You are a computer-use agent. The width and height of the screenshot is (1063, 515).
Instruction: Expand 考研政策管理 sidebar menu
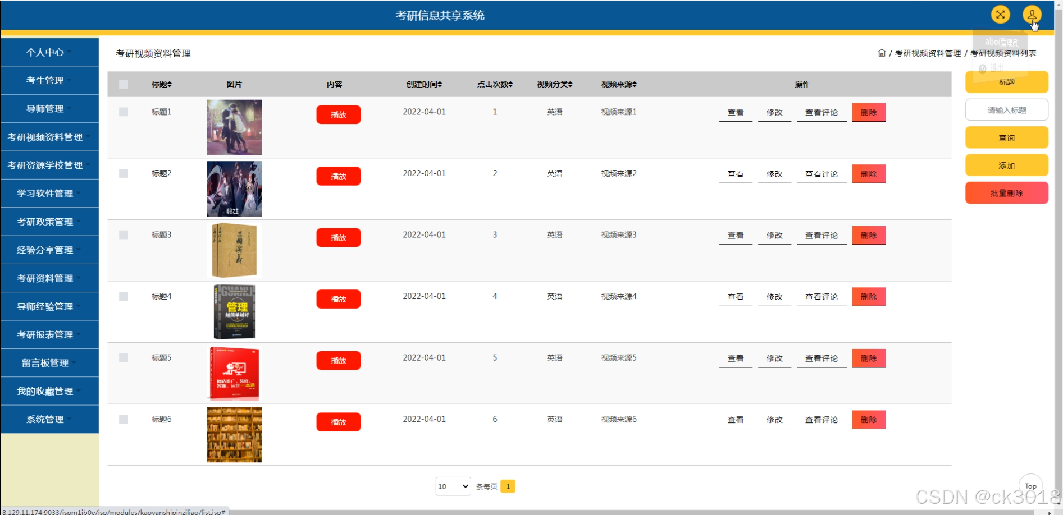point(49,222)
